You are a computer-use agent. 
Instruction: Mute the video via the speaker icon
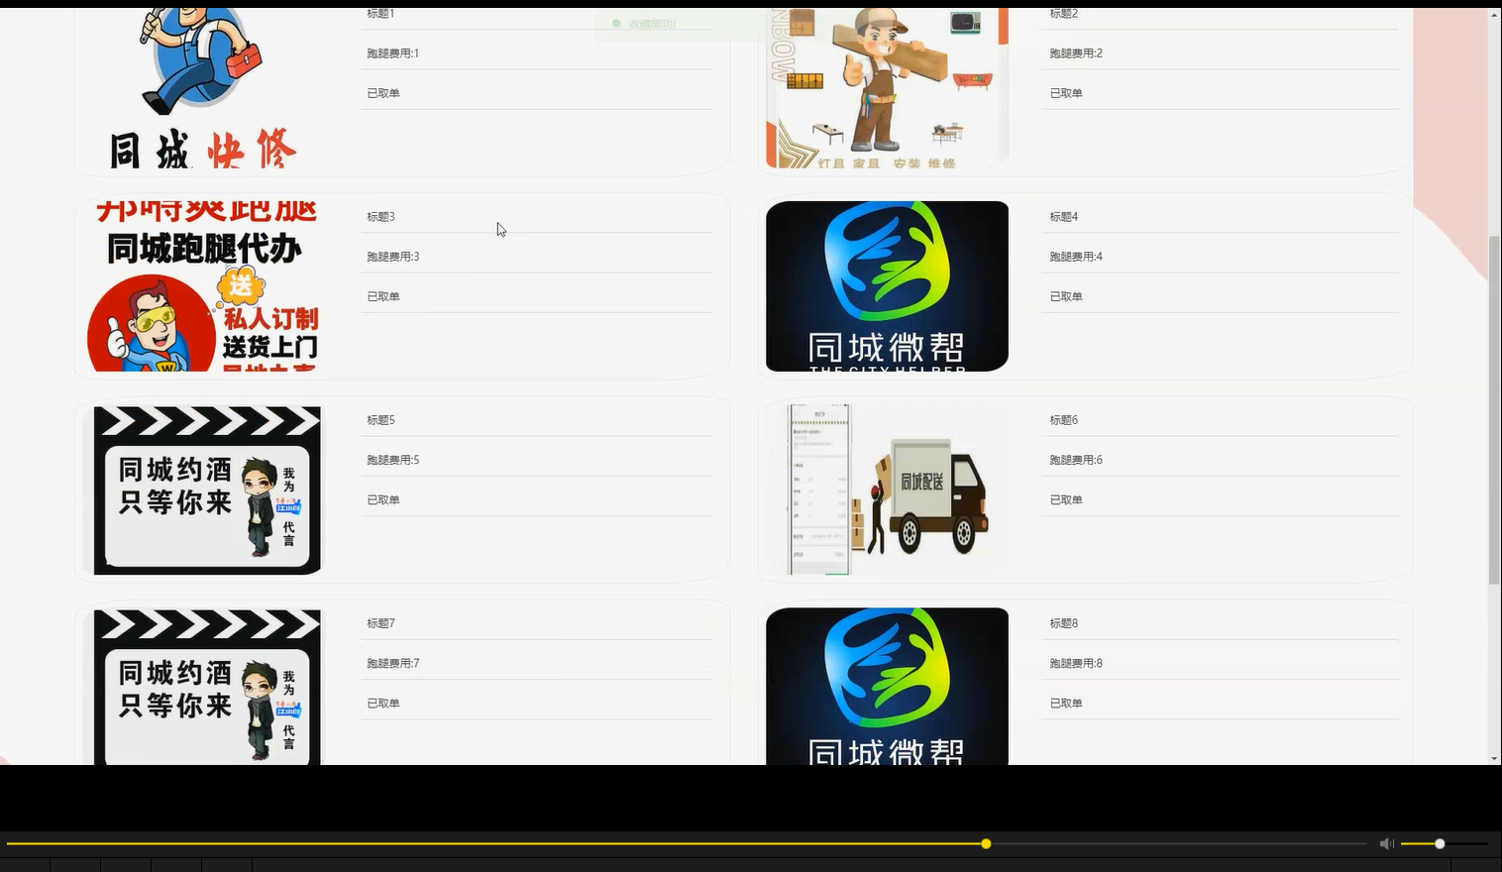[x=1386, y=843]
